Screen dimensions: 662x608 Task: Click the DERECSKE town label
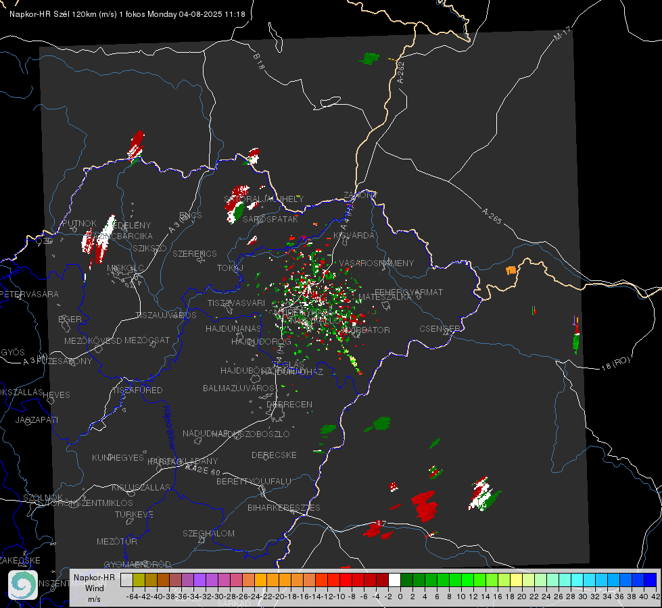tap(274, 455)
